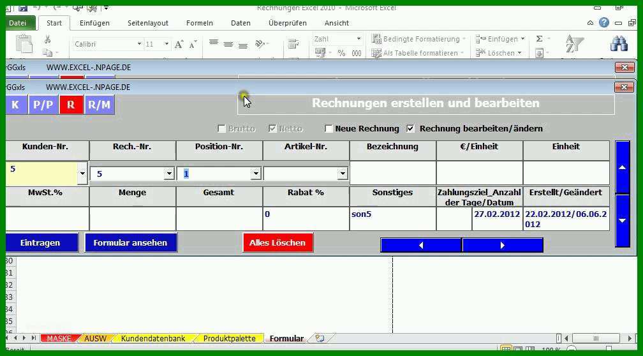The width and height of the screenshot is (643, 356).
Task: Click the blue right arrow record button
Action: click(503, 245)
